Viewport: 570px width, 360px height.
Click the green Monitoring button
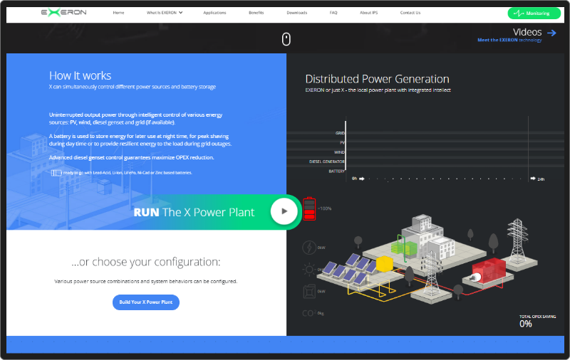pyautogui.click(x=534, y=14)
